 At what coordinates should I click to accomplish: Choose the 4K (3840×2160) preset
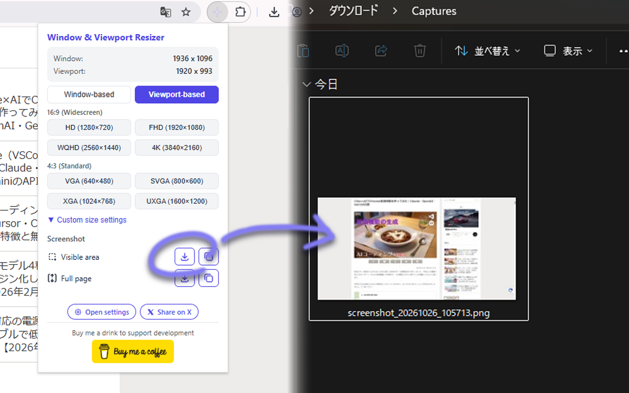177,148
